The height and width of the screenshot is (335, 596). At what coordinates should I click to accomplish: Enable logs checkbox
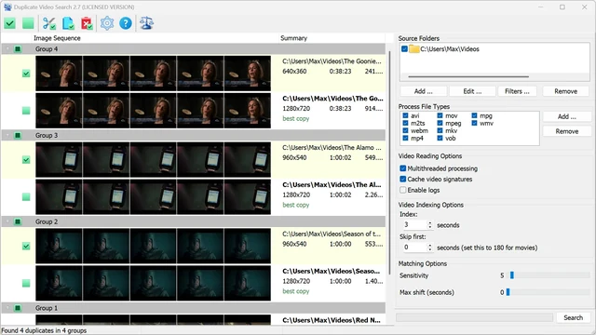403,190
